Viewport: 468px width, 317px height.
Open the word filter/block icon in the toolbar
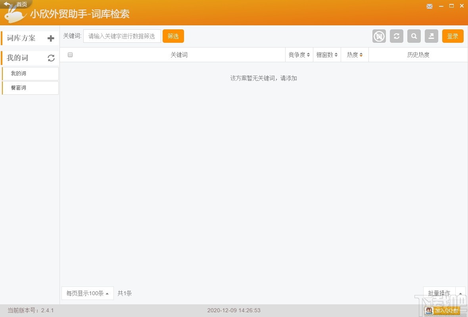(379, 36)
